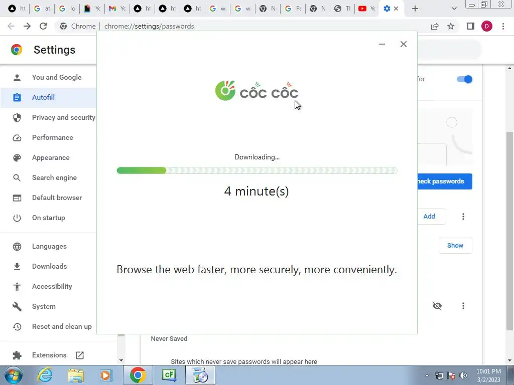Open Windows Media Player taskbar icon
The width and height of the screenshot is (514, 385).
(106, 375)
